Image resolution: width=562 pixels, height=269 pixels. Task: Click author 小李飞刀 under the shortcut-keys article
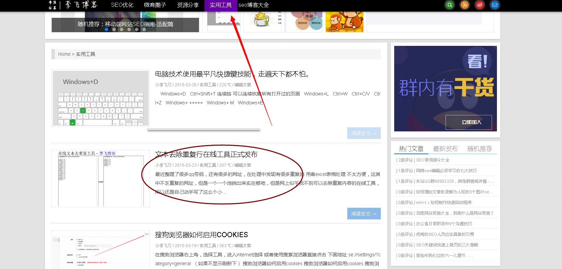click(x=163, y=85)
